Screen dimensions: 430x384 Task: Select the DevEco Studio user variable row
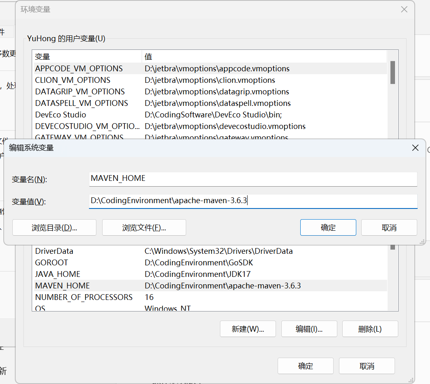pos(210,115)
